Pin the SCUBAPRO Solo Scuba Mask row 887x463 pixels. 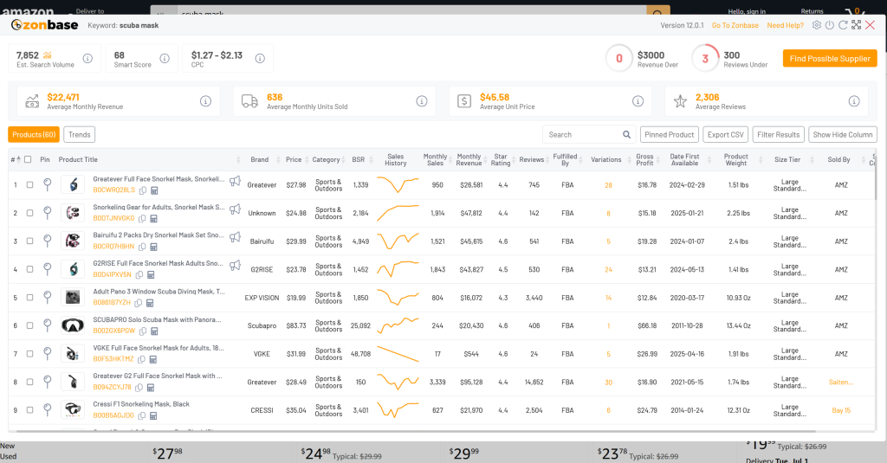click(x=48, y=325)
